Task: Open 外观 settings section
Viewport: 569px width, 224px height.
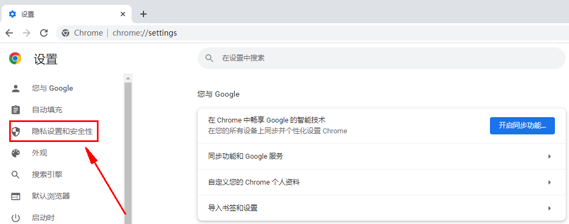Action: (x=40, y=153)
